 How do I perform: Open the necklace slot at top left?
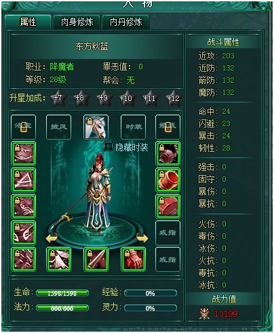point(23,153)
